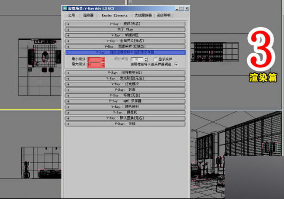Click the 最小细分 value field
284x199 pixels.
tap(94, 59)
